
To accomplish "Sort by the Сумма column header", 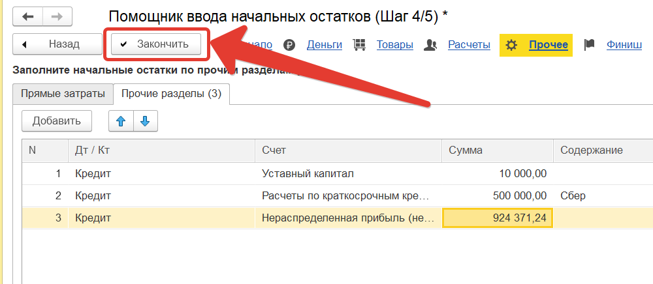I will pos(466,150).
